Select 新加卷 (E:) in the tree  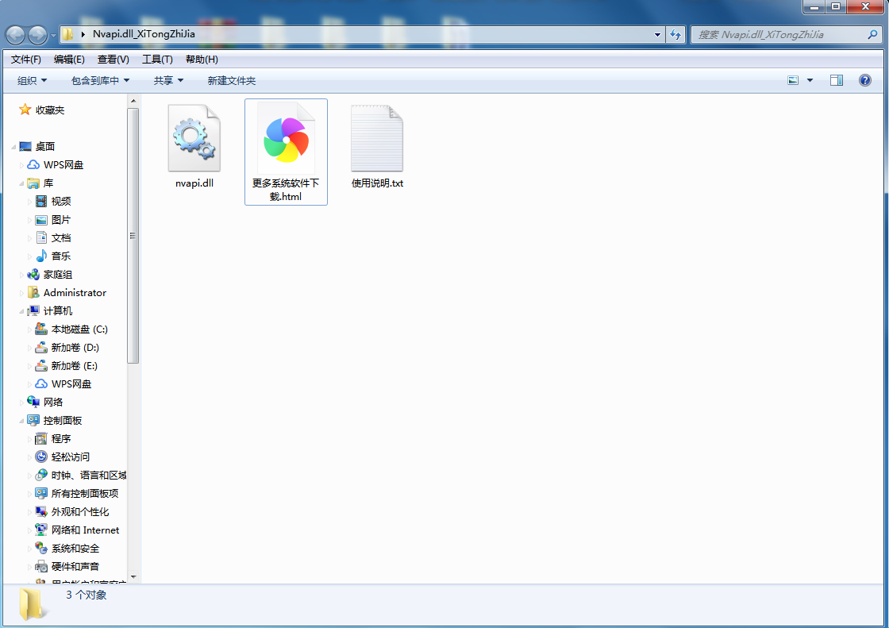(x=75, y=366)
